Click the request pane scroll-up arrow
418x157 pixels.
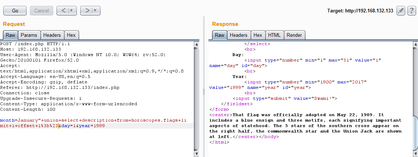197,44
